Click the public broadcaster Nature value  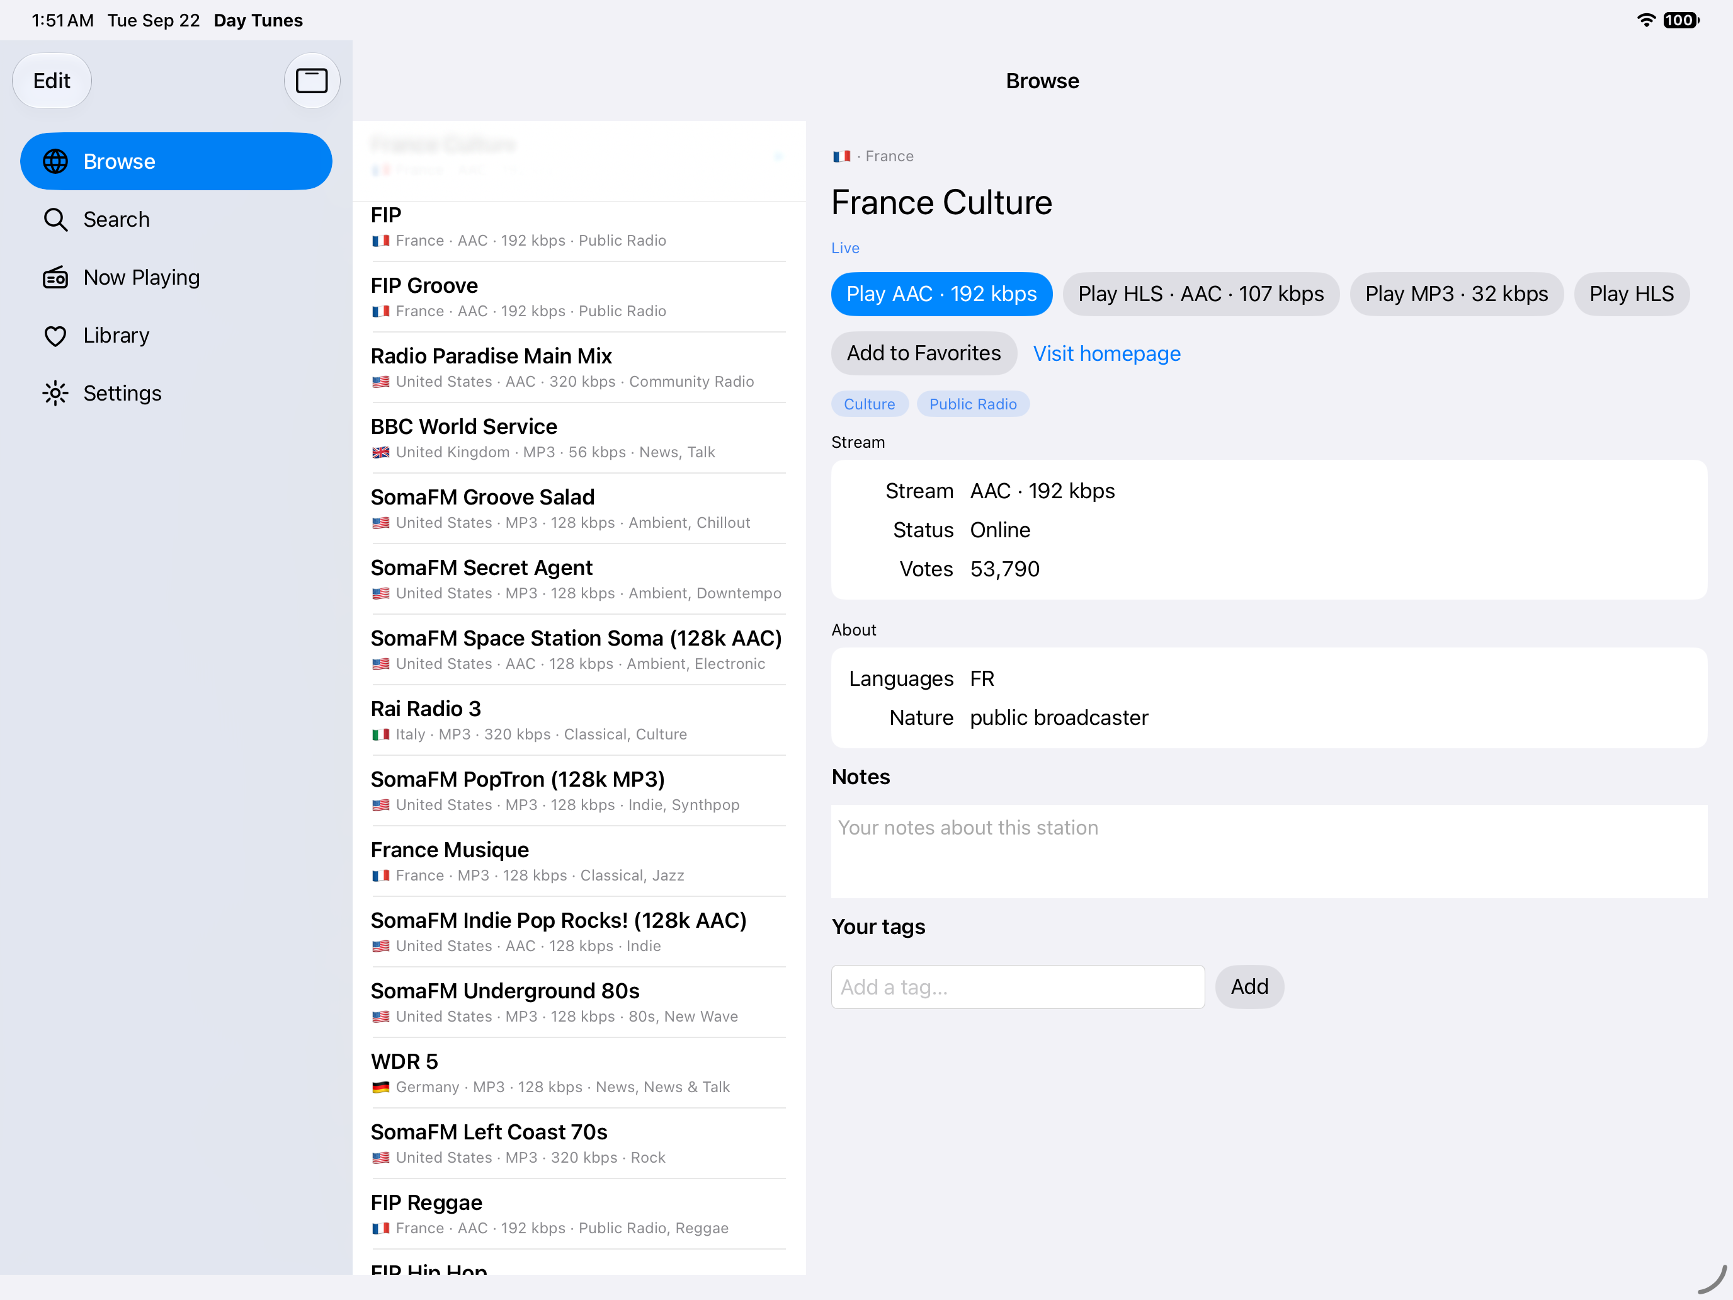click(x=1059, y=718)
